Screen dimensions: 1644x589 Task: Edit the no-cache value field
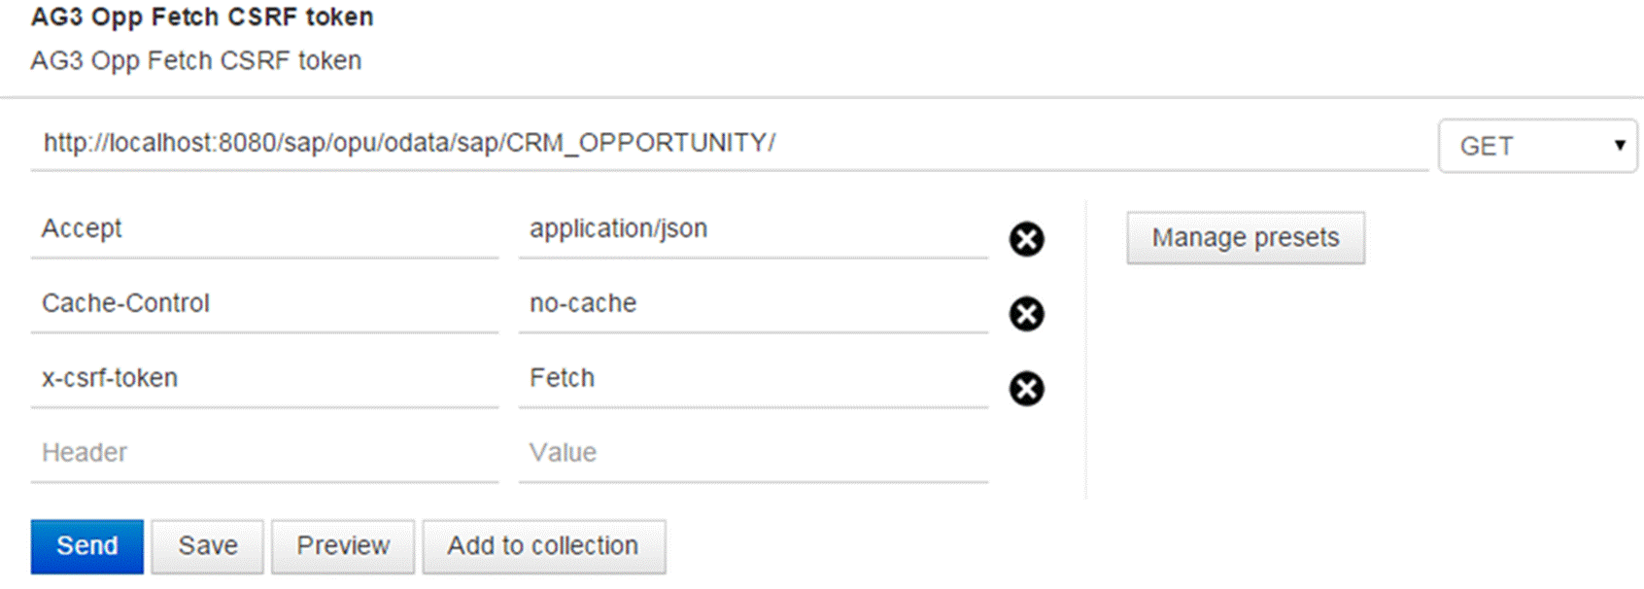pos(752,304)
